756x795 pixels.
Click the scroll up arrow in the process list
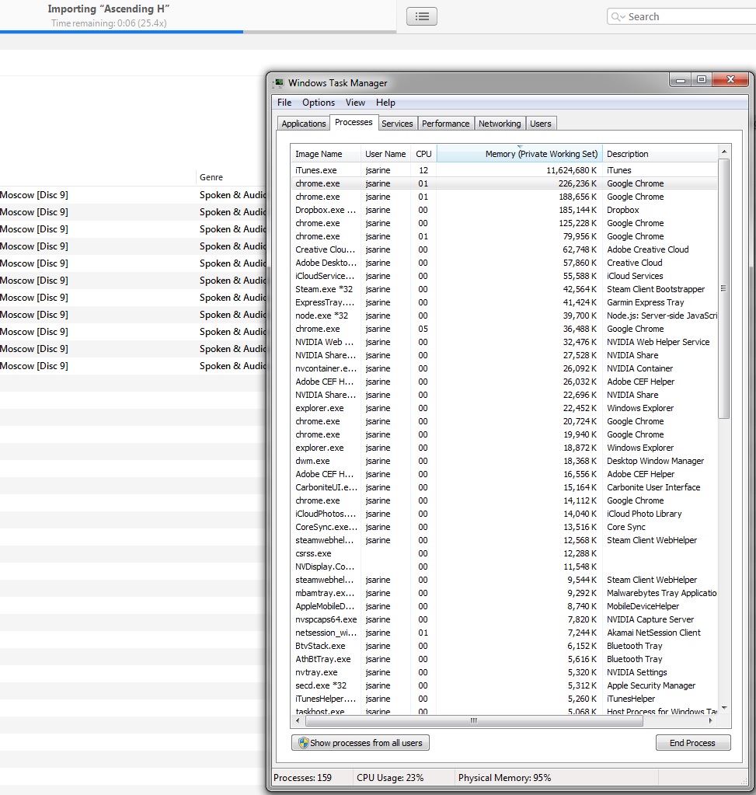pyautogui.click(x=724, y=152)
